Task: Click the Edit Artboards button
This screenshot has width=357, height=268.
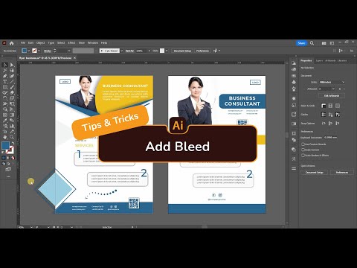Action: coord(332,96)
